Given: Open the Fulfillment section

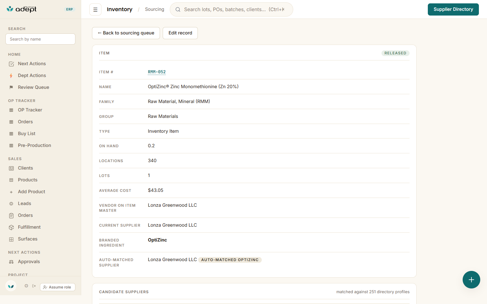Looking at the screenshot, I should click(29, 227).
